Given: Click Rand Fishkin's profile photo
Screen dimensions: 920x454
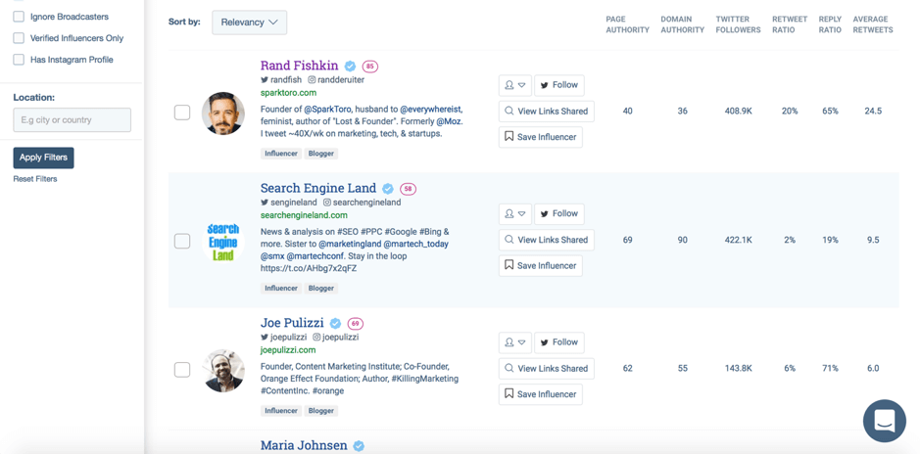Looking at the screenshot, I should [223, 113].
